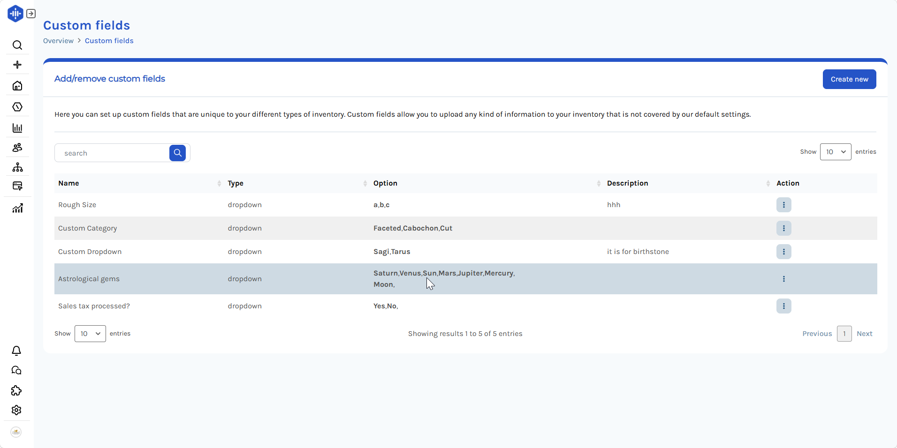Click the Custom Category name cell
The image size is (897, 448).
tap(88, 228)
